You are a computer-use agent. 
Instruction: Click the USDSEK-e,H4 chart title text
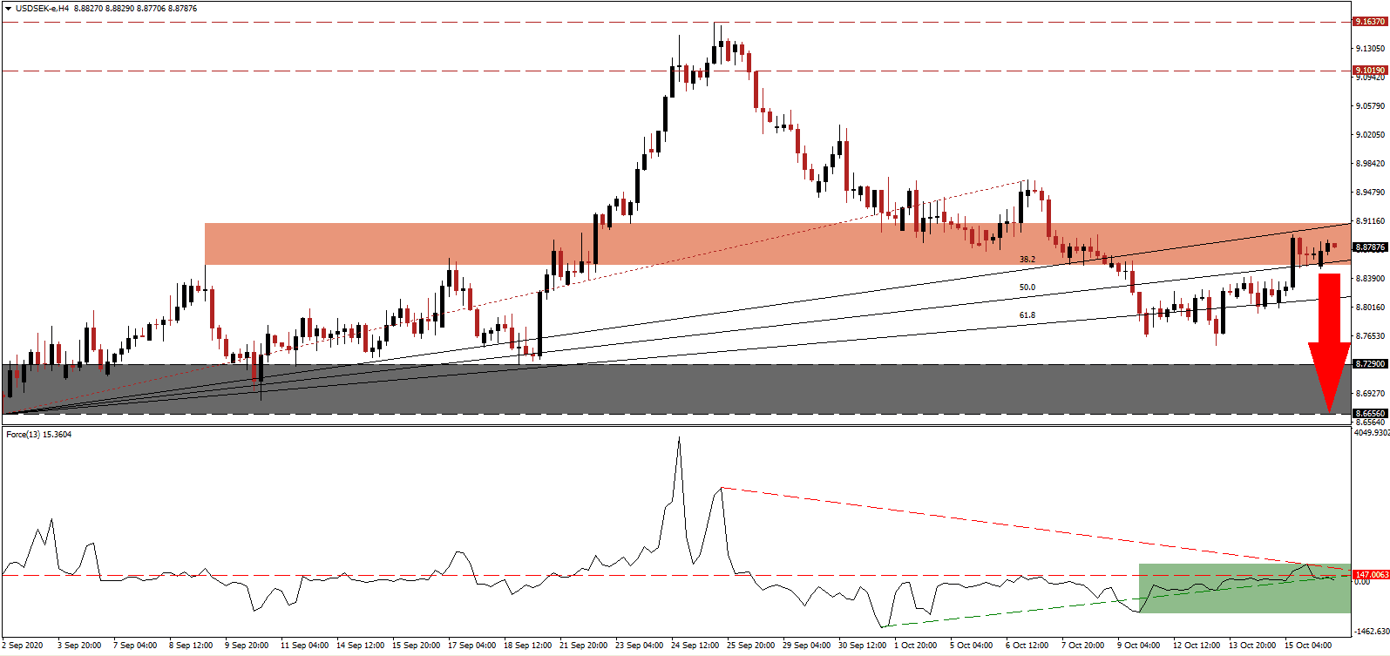click(44, 9)
